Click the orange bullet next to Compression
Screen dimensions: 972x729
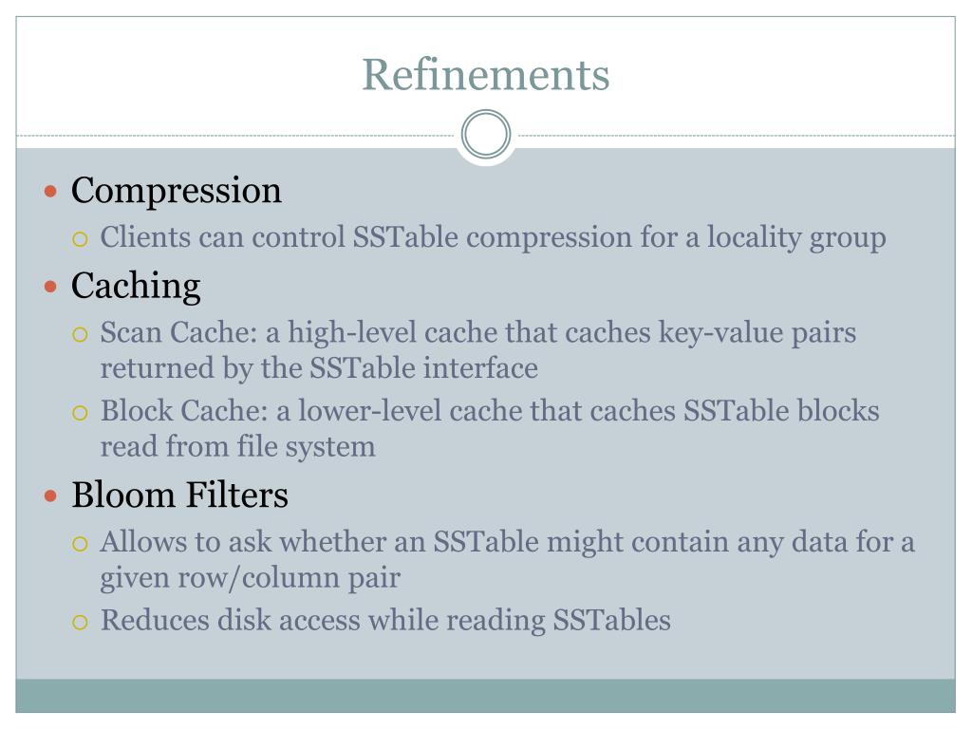51,191
